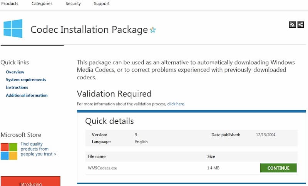Open the Categories menu

point(42,3)
